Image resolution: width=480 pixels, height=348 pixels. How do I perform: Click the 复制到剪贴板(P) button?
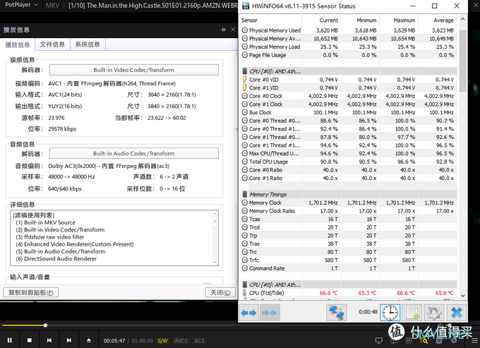coord(31,292)
